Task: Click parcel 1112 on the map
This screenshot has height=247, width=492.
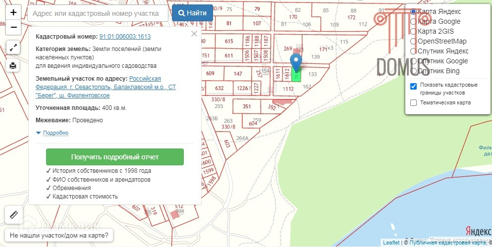Action: 288,89
